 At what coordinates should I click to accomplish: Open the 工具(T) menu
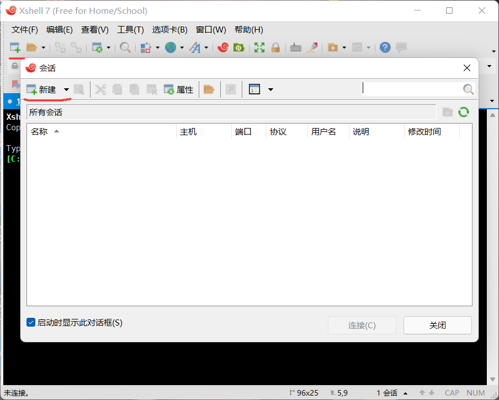click(131, 29)
